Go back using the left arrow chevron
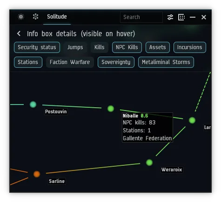The image size is (221, 202). (x=19, y=33)
